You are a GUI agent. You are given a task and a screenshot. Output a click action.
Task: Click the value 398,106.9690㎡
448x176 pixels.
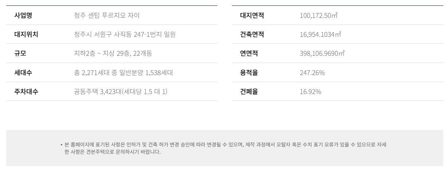(x=322, y=53)
